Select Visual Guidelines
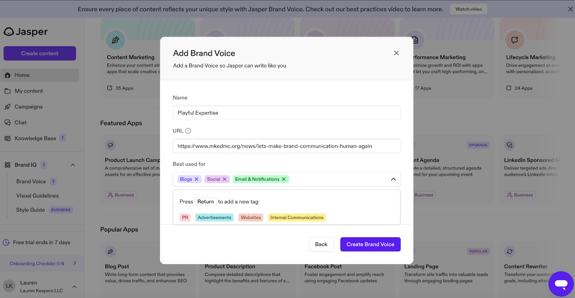The height and width of the screenshot is (298, 575). pyautogui.click(x=37, y=196)
